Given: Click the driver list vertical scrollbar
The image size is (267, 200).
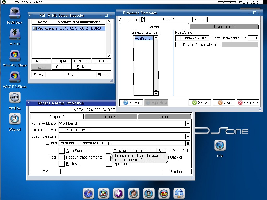Looking at the screenshot, I should pos(156,65).
